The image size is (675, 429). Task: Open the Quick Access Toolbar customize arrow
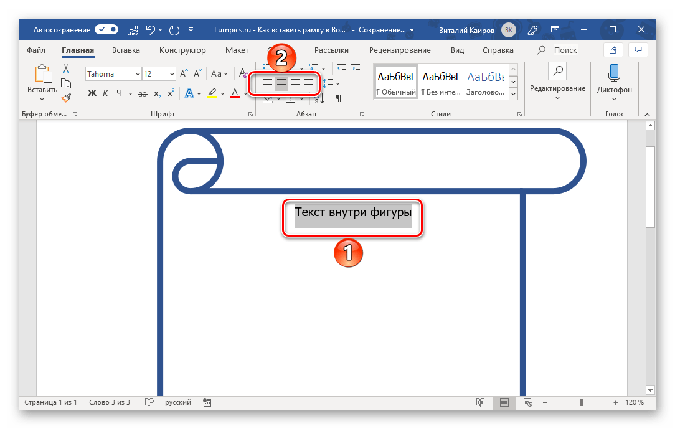pos(191,30)
